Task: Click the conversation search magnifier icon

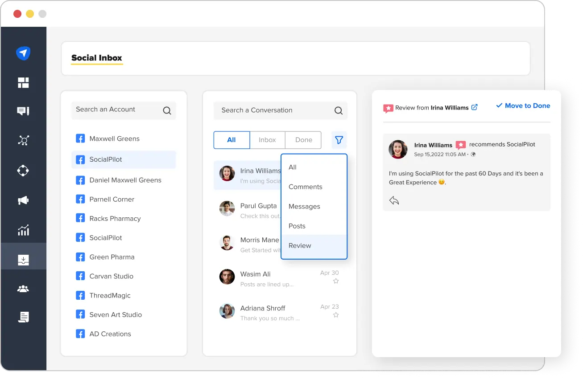Action: [339, 110]
